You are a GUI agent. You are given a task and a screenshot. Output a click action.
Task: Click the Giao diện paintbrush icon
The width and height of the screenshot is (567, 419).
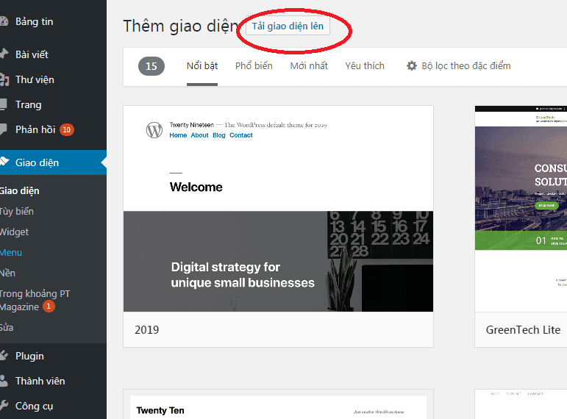[x=4, y=162]
